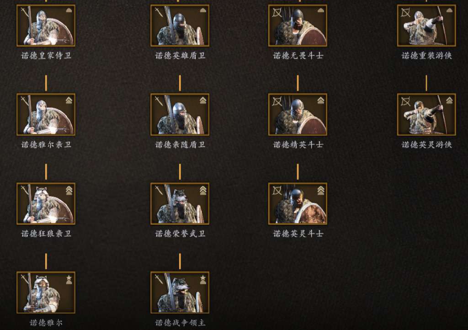Open the 诺德荣誉武卫 troop card

180,204
